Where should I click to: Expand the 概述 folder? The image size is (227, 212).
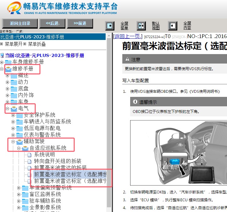7,75
